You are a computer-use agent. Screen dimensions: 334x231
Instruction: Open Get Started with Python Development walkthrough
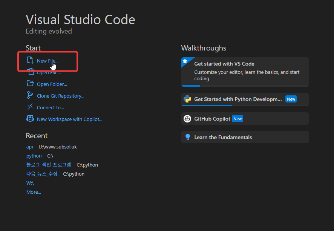(245, 99)
